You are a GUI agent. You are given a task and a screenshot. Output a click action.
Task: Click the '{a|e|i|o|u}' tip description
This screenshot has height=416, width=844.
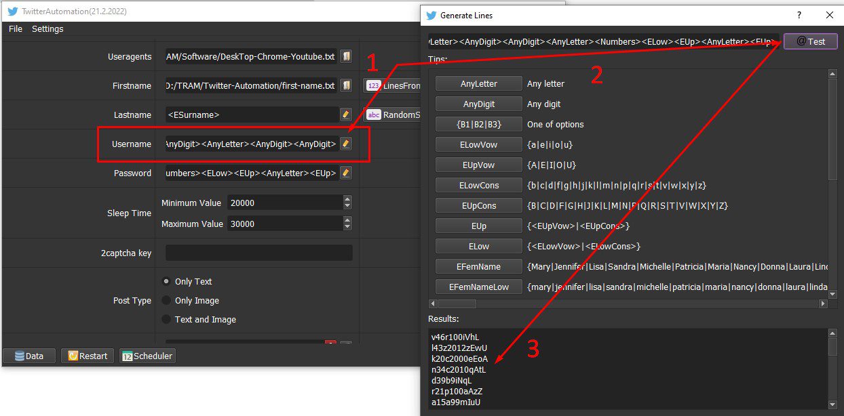(550, 144)
